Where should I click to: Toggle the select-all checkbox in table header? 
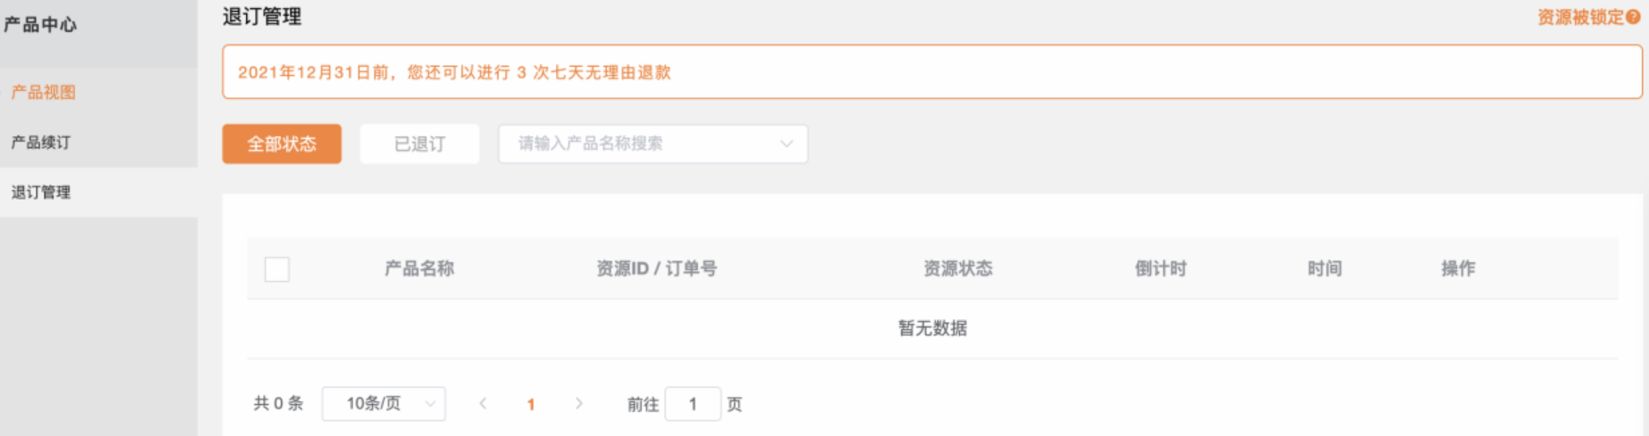point(277,269)
